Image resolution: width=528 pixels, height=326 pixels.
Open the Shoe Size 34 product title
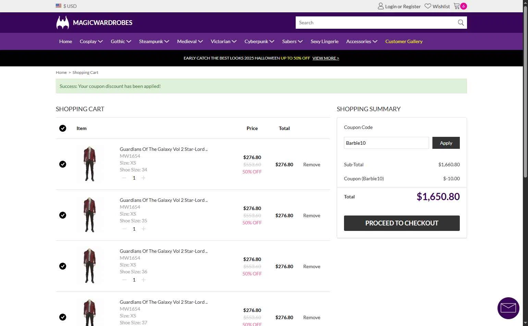pyautogui.click(x=164, y=149)
